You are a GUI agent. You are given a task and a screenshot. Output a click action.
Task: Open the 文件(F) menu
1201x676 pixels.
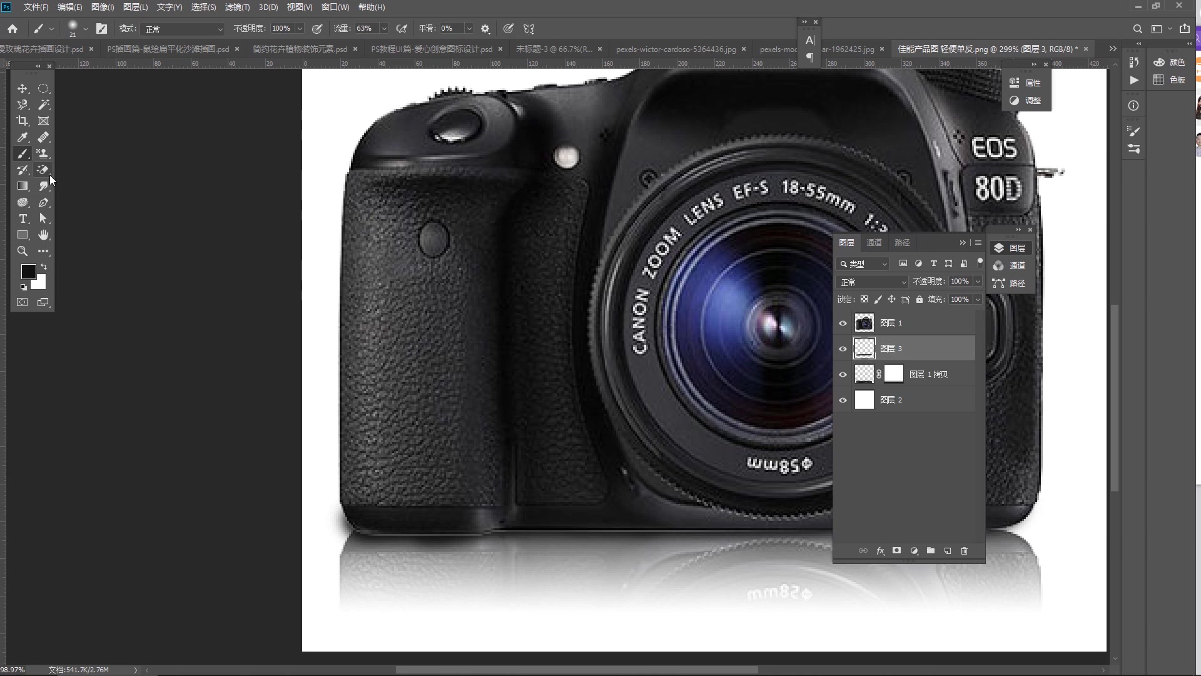tap(36, 7)
